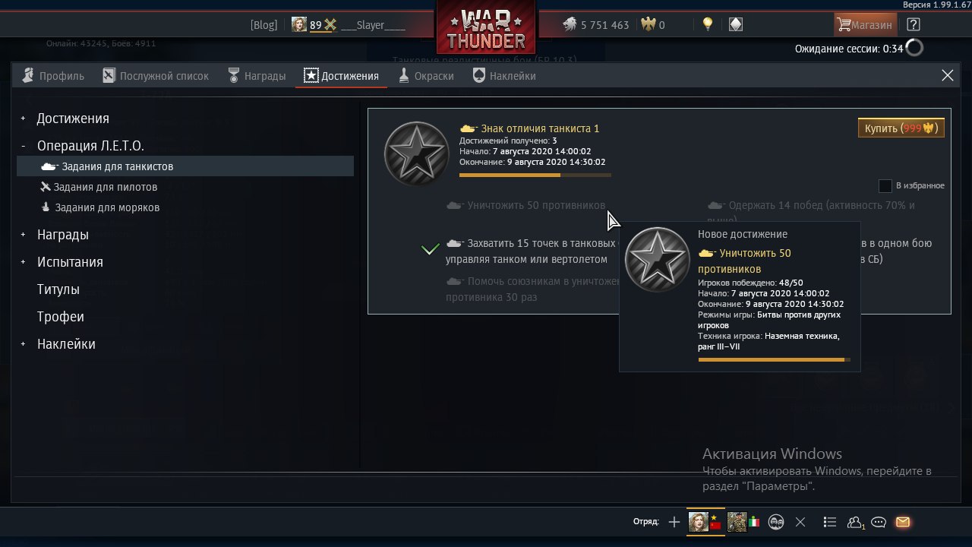Open the chat bubble icon

[x=879, y=522]
